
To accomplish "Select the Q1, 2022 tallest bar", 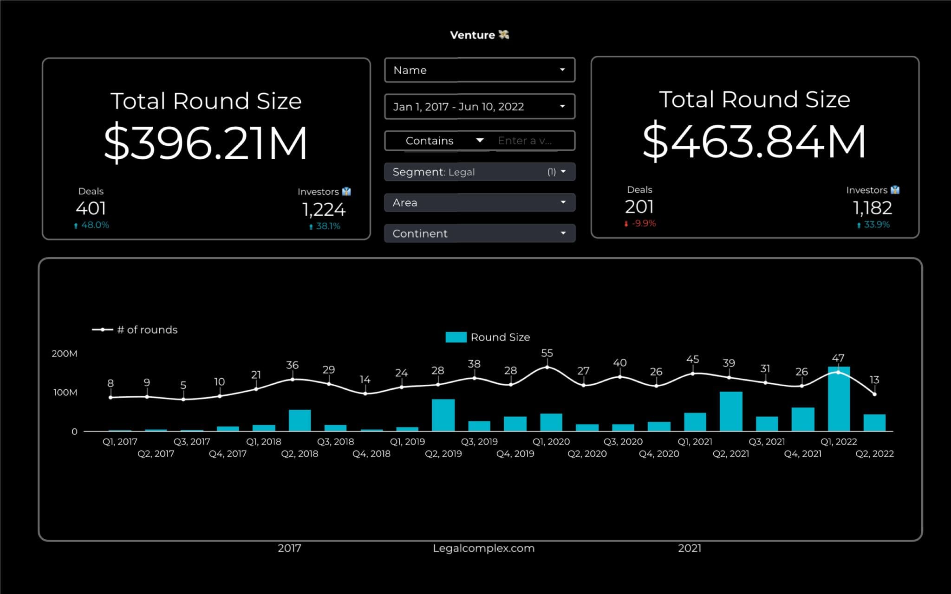I will [x=839, y=404].
